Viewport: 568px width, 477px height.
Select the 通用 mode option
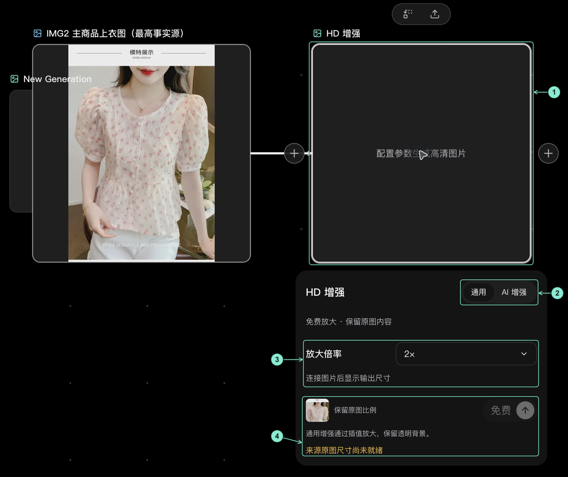click(x=478, y=292)
